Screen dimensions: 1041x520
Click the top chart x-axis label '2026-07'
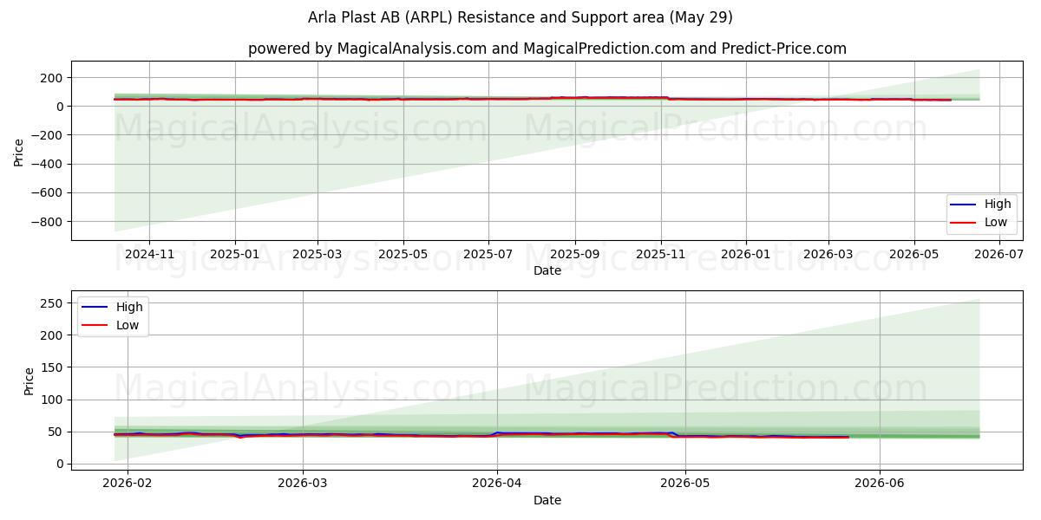[x=999, y=255]
